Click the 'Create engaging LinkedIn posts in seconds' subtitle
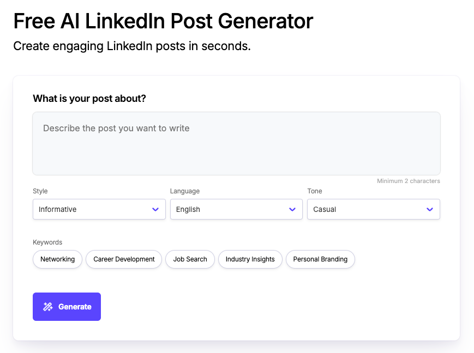 (x=131, y=46)
